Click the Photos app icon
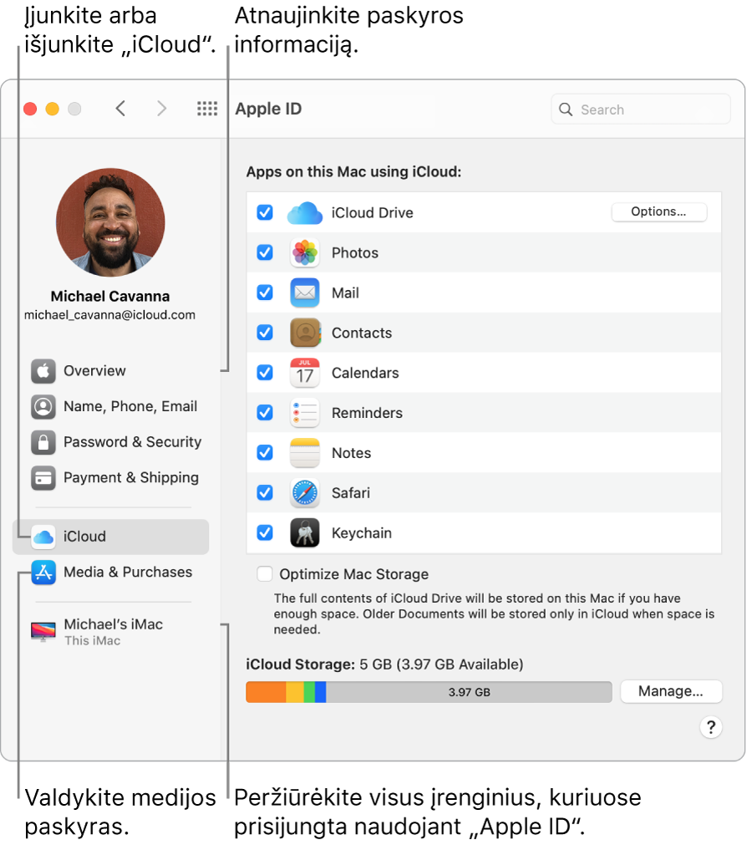The width and height of the screenshot is (747, 845). 305,252
